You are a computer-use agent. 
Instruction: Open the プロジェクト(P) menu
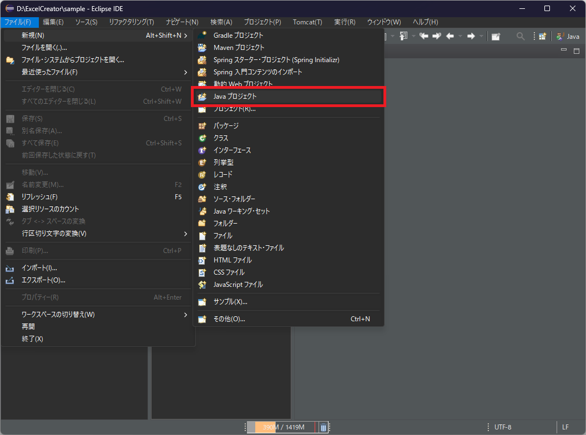pyautogui.click(x=262, y=22)
